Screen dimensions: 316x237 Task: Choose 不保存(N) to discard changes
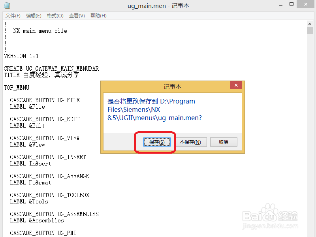point(190,142)
